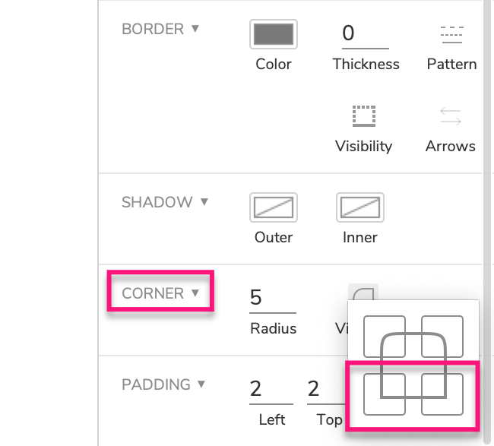Click the border visibility icon
The height and width of the screenshot is (446, 494).
point(364,117)
